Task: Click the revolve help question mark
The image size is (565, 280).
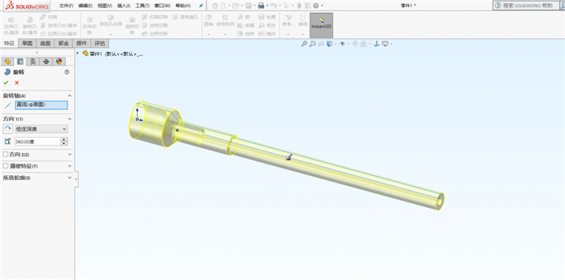Action: 66,72
